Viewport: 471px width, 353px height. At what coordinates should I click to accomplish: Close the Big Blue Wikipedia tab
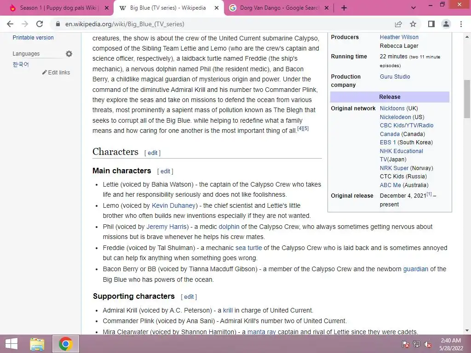pos(217,8)
